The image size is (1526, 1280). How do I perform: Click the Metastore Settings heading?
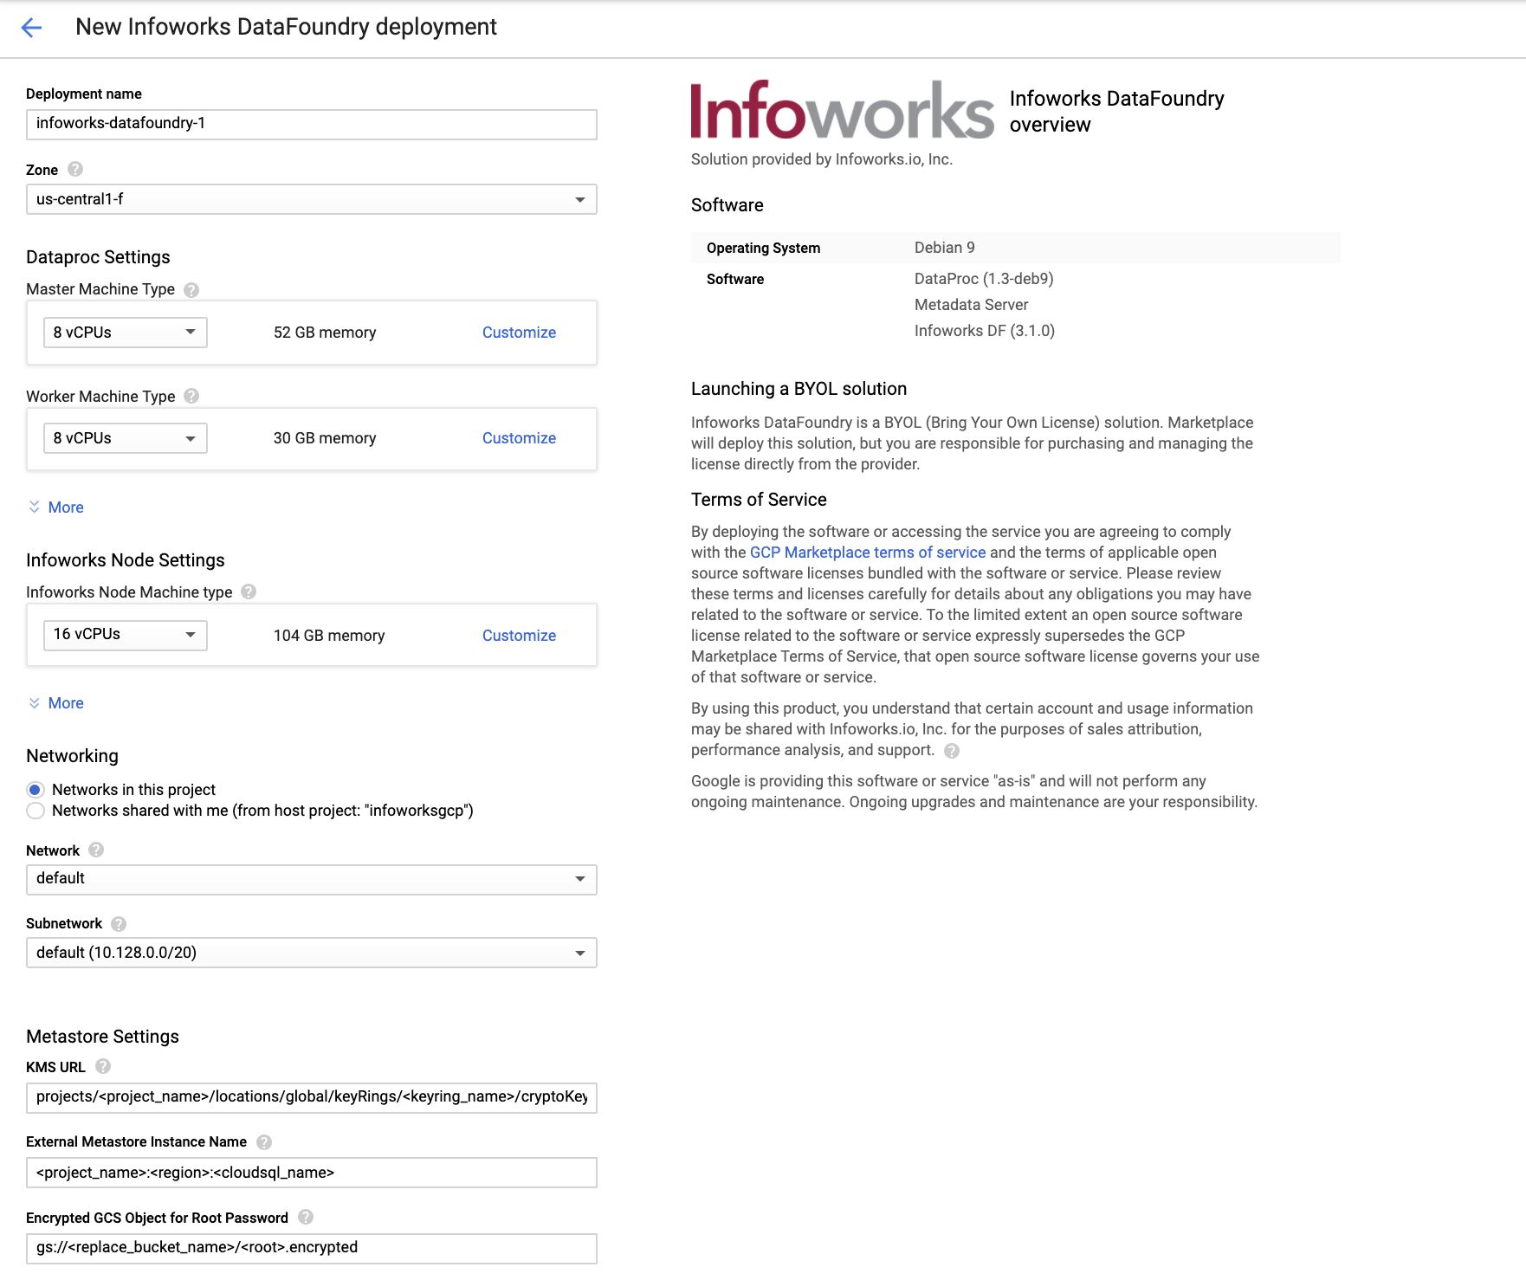click(x=102, y=1037)
